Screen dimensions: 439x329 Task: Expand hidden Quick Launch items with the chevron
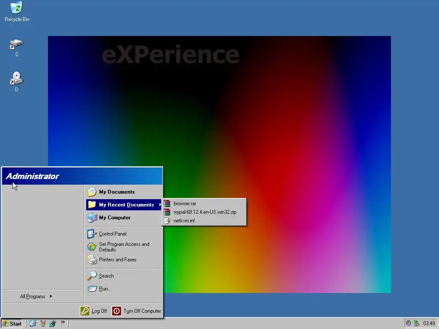click(x=63, y=322)
